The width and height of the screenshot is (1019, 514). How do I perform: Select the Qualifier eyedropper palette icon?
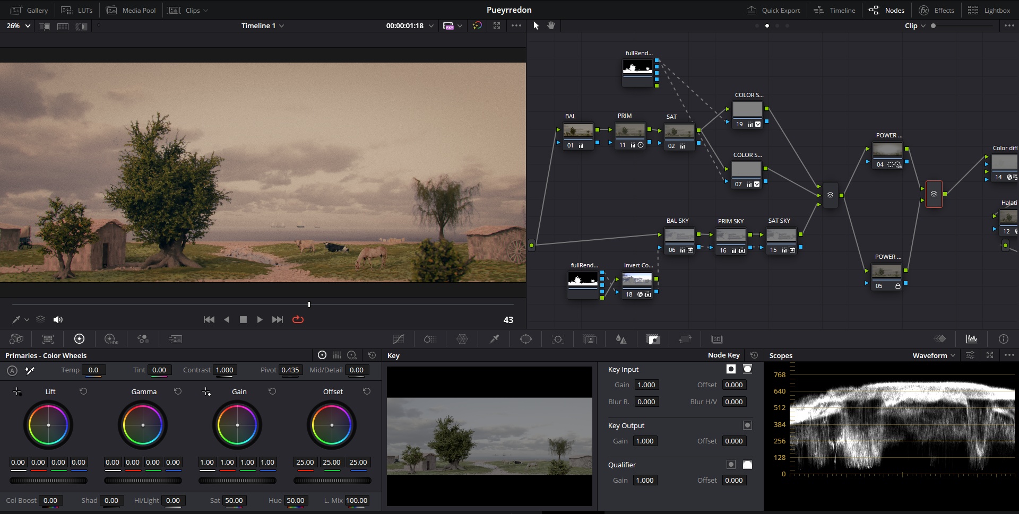[x=494, y=339]
